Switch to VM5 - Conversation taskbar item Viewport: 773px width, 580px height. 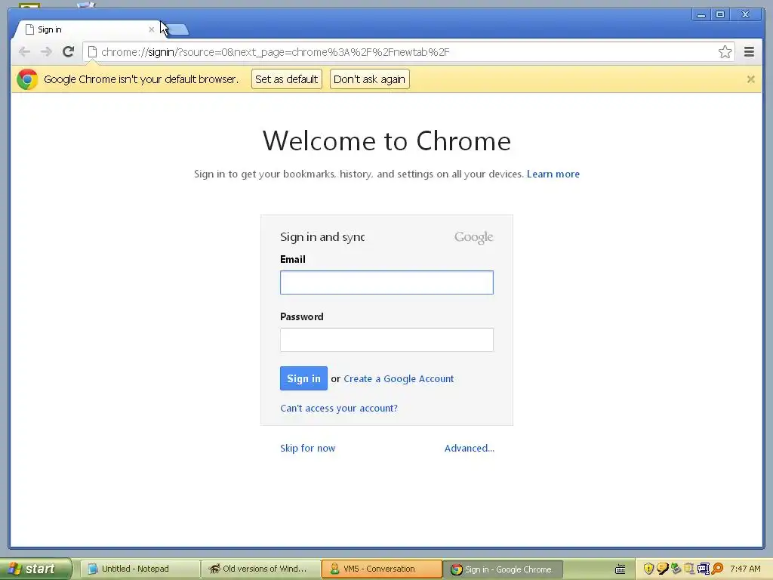point(381,569)
